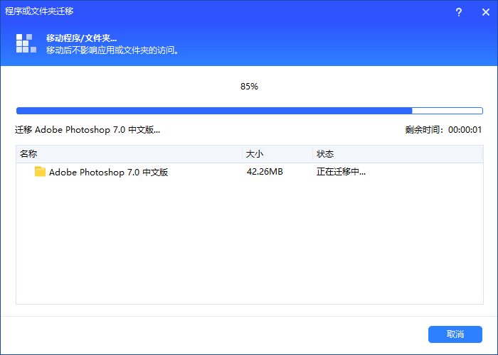This screenshot has width=498, height=355.
Task: Click the blue migration progress bar
Action: click(250, 111)
